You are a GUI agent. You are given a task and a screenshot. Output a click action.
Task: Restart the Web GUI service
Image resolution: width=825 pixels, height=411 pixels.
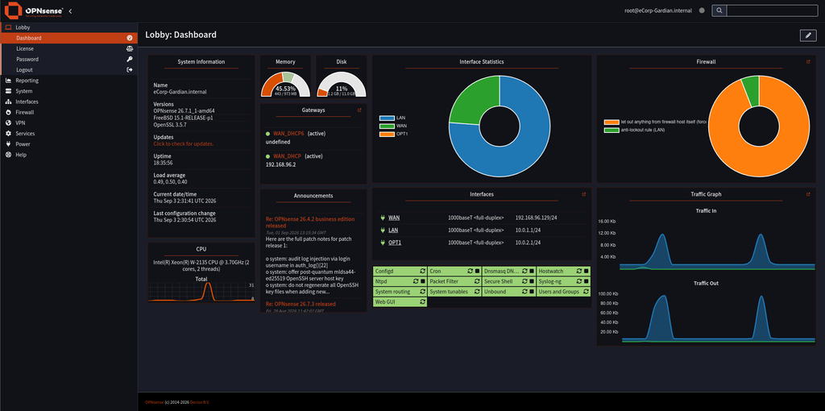click(x=422, y=302)
